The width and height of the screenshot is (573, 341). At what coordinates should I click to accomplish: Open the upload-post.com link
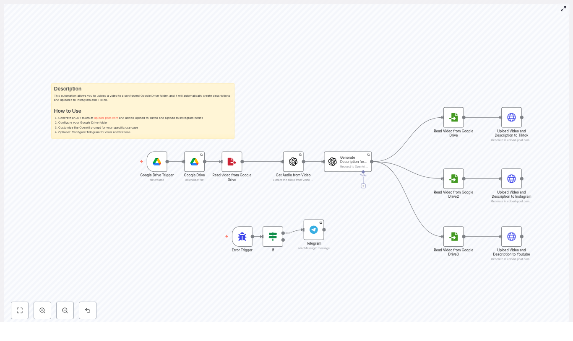(106, 118)
